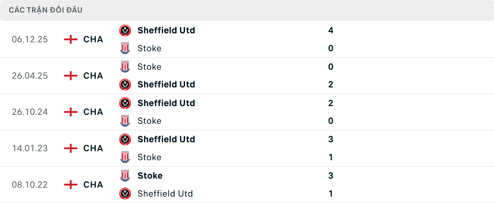Click the score 4 for Sheffield Utd
494x203 pixels.
[331, 30]
